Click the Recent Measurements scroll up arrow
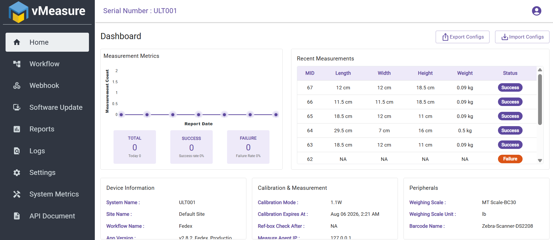 tap(540, 70)
